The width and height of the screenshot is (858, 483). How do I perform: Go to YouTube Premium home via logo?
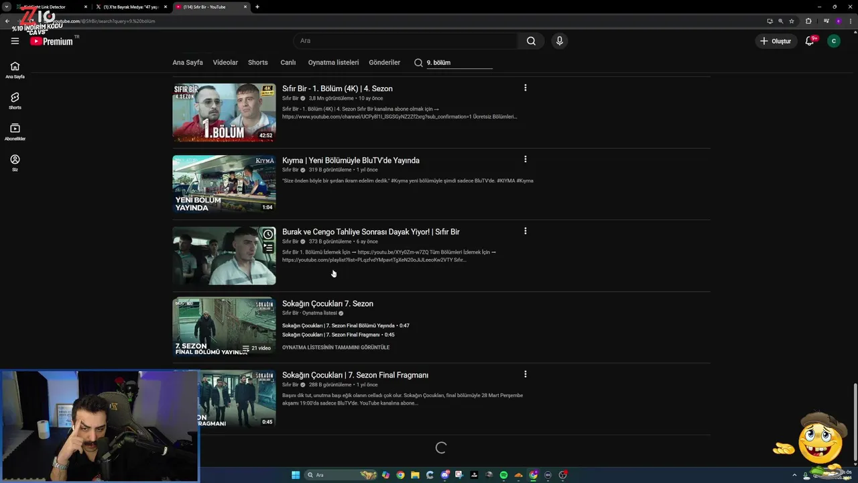tap(51, 41)
